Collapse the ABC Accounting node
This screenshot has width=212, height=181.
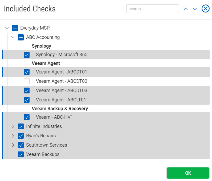13,37
